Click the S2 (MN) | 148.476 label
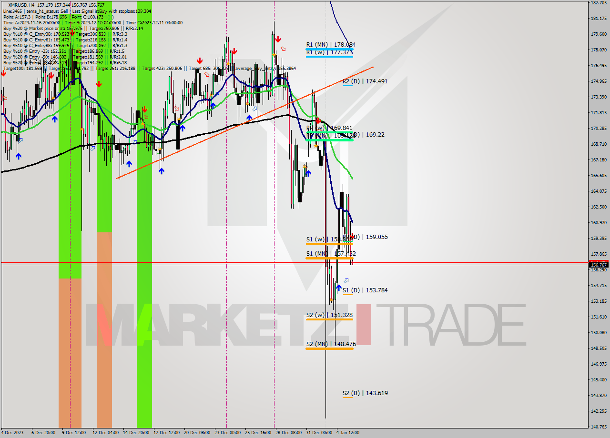Screen dimensions: 610x438 coord(331,344)
